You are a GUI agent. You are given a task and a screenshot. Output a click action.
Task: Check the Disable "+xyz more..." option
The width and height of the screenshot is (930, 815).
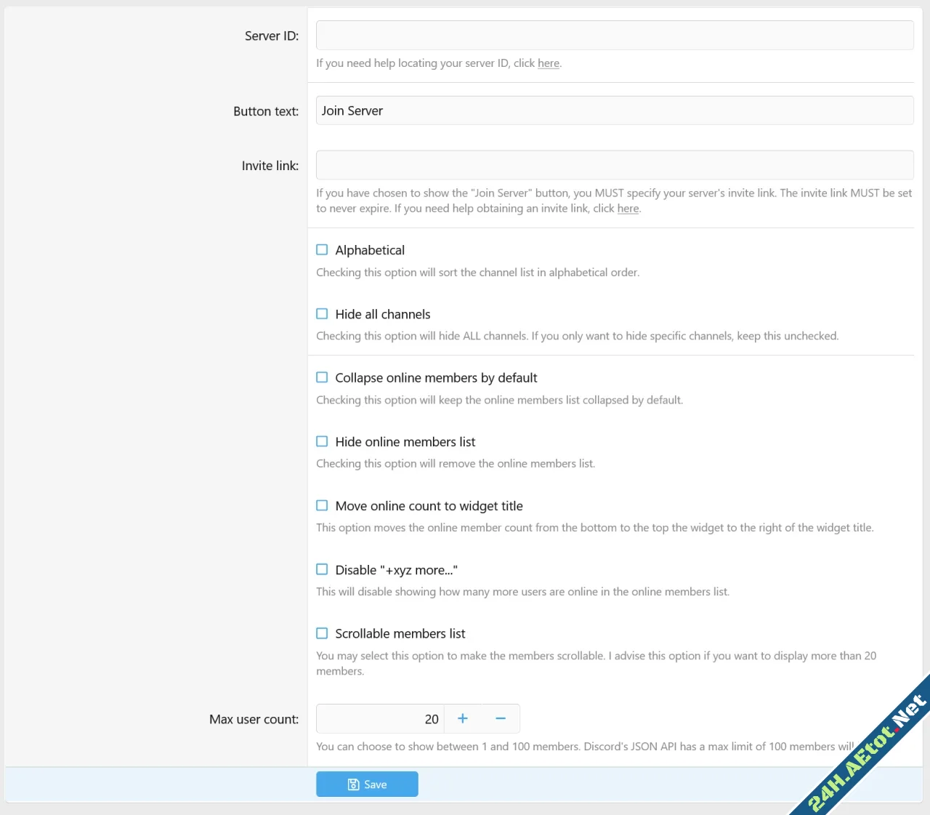[x=322, y=569]
